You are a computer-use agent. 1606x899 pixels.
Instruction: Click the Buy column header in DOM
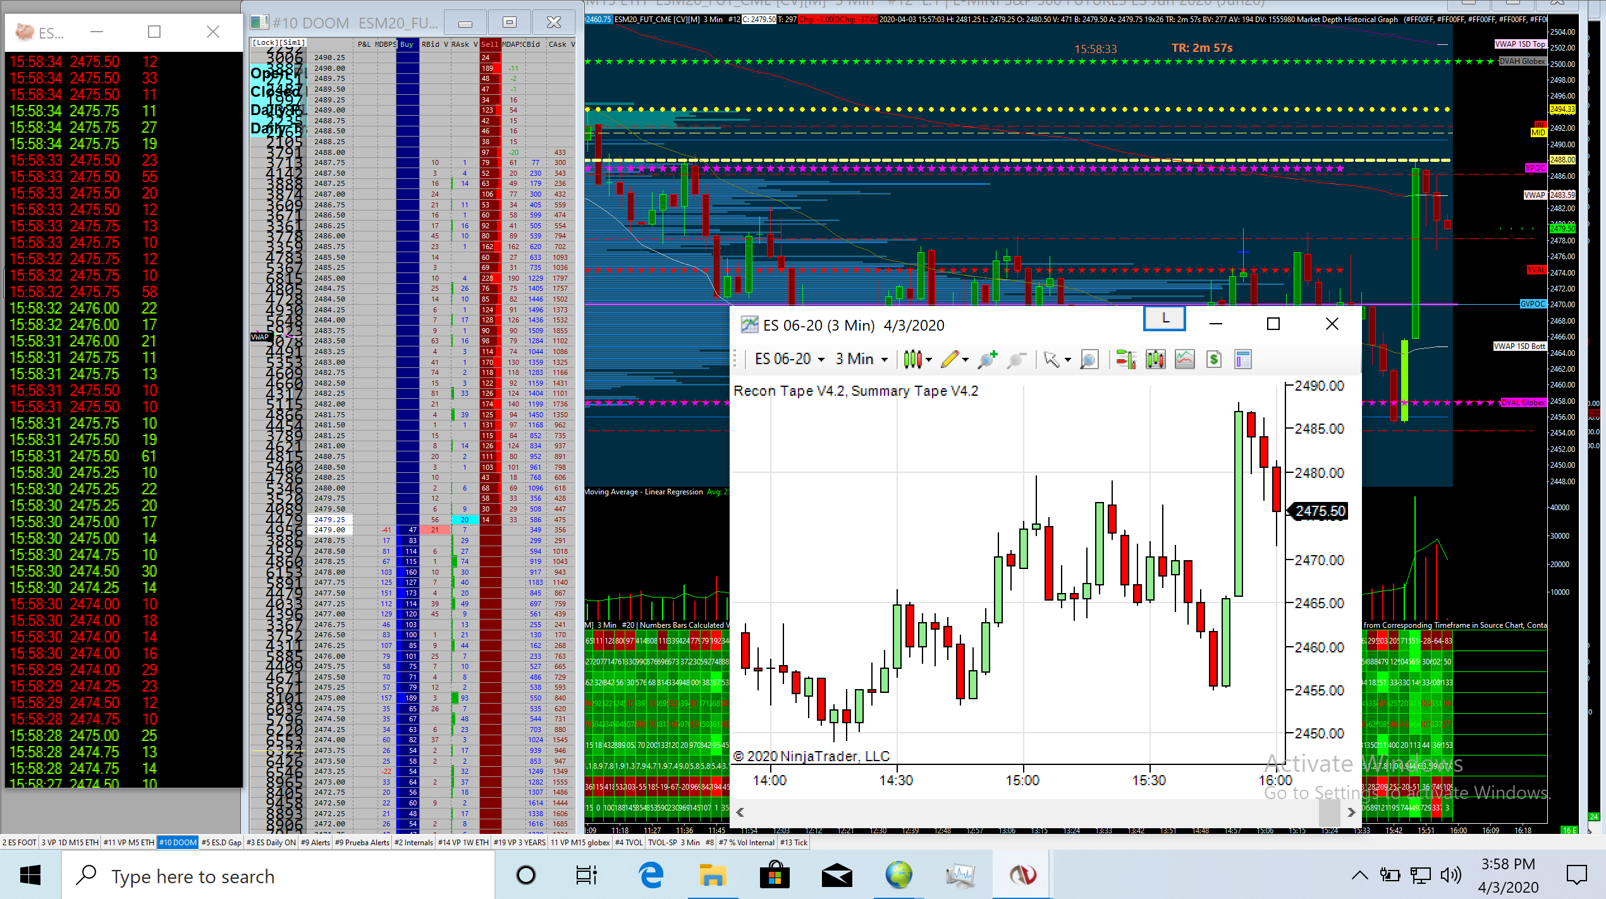coord(407,44)
